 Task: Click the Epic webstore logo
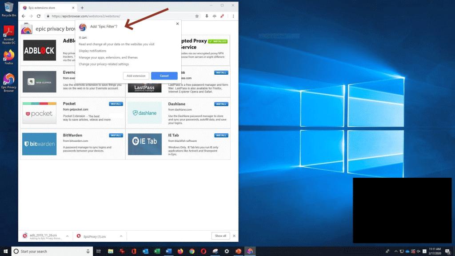pos(26,29)
